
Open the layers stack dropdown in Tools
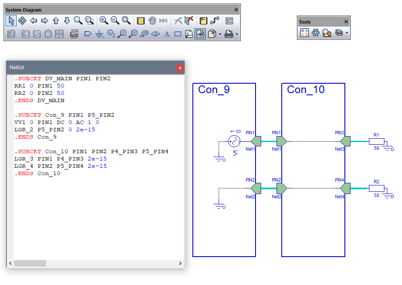(x=346, y=33)
